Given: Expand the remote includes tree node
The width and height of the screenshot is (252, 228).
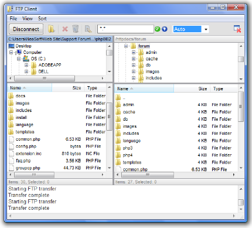Looking at the screenshot, I should pos(134,78).
